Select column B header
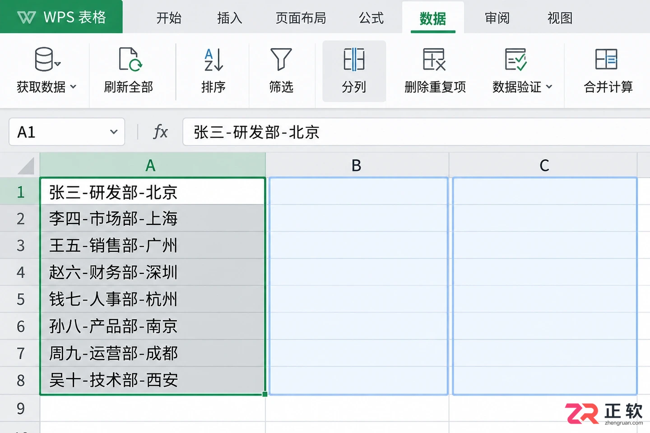Viewport: 650px width, 433px height. (x=357, y=166)
